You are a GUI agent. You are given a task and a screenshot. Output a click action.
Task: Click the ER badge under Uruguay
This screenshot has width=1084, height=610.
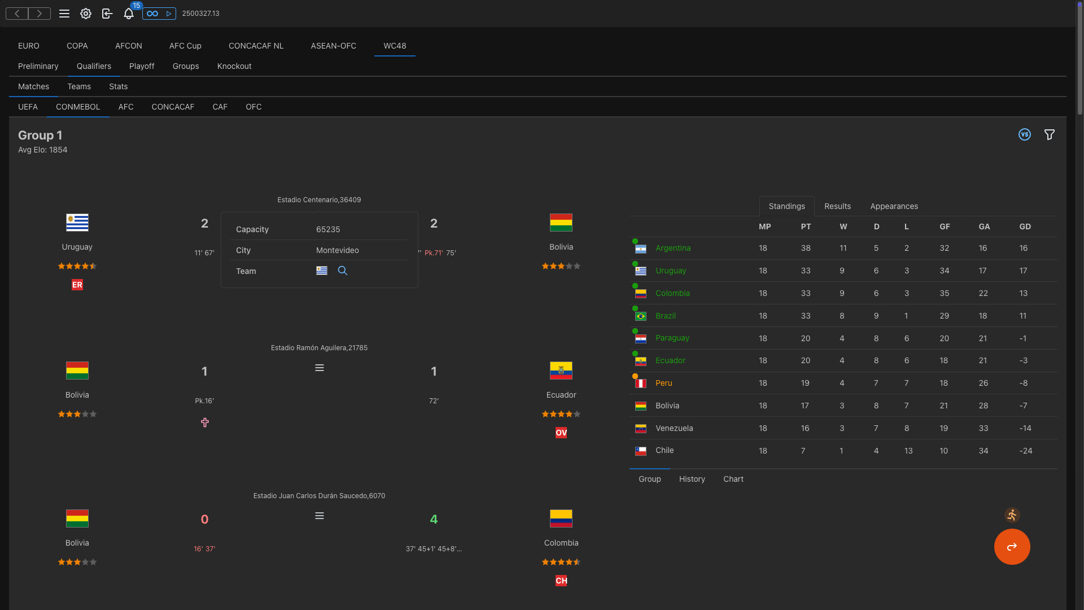pos(77,285)
